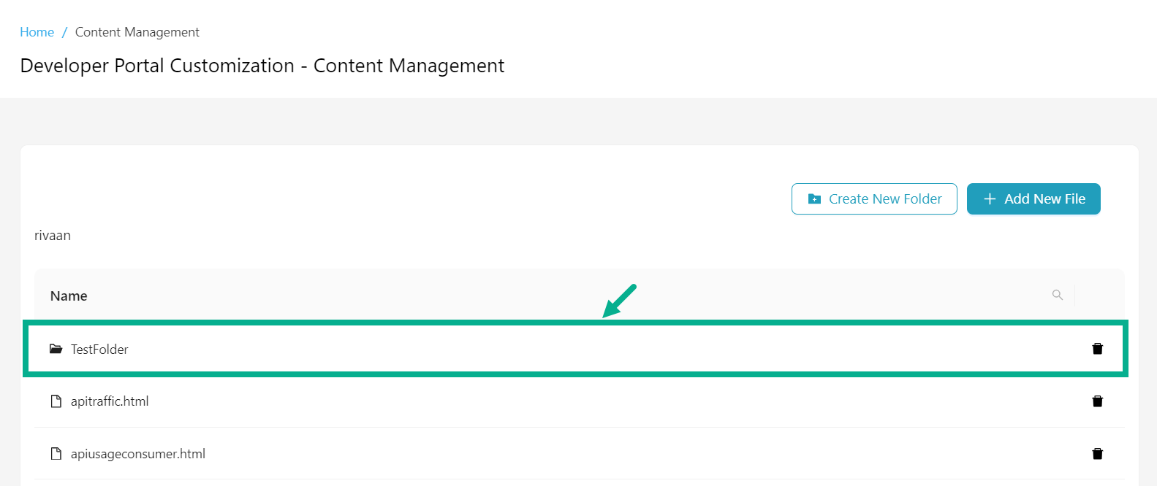This screenshot has height=486, width=1157.
Task: Click the rivaan folder path label
Action: tap(52, 235)
